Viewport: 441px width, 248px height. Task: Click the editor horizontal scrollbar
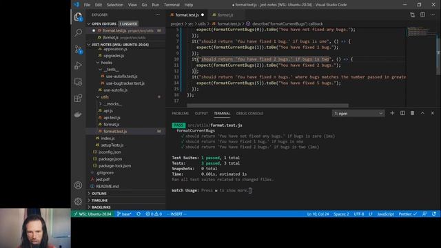coord(267,105)
